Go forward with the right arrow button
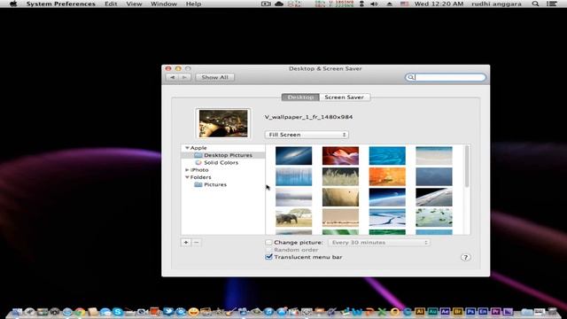Screen dimensions: 567x319 185,77
